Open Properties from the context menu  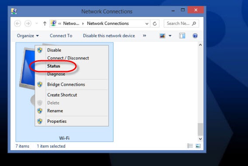pos(72,121)
